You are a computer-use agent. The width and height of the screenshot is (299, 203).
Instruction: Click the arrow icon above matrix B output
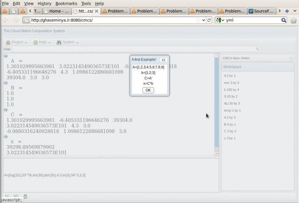click(6, 83)
